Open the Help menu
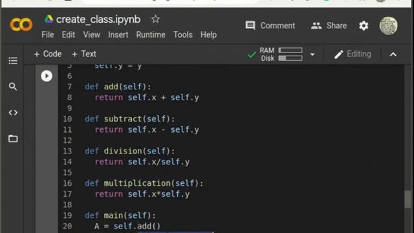The height and width of the screenshot is (233, 414). (208, 34)
